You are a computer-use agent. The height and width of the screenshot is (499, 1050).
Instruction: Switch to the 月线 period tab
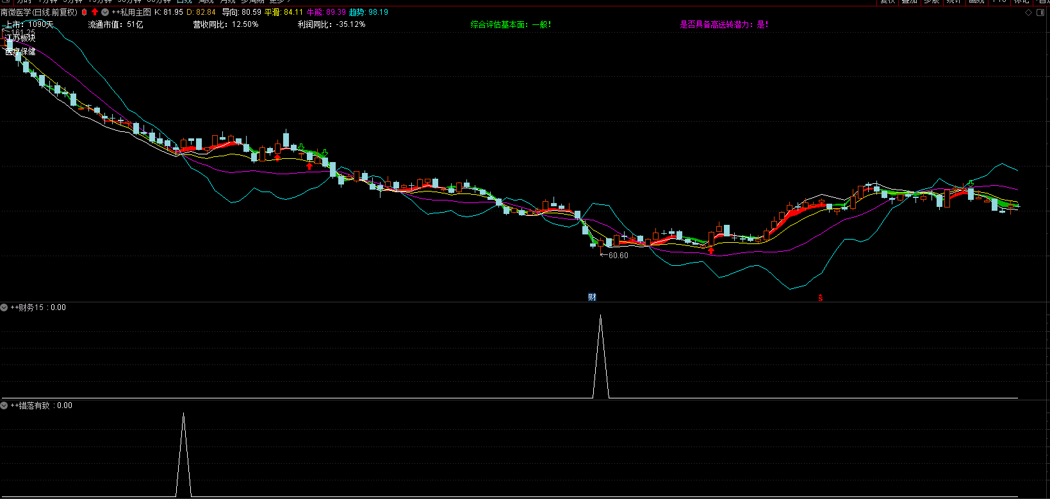pos(227,2)
